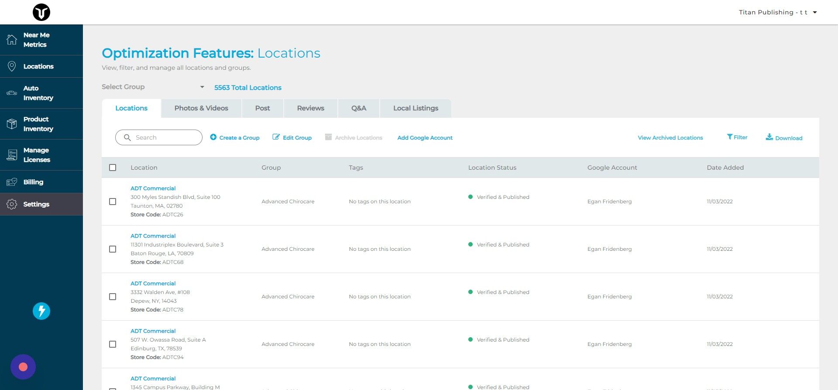
Task: Click the purple record button icon
Action: pos(23,367)
